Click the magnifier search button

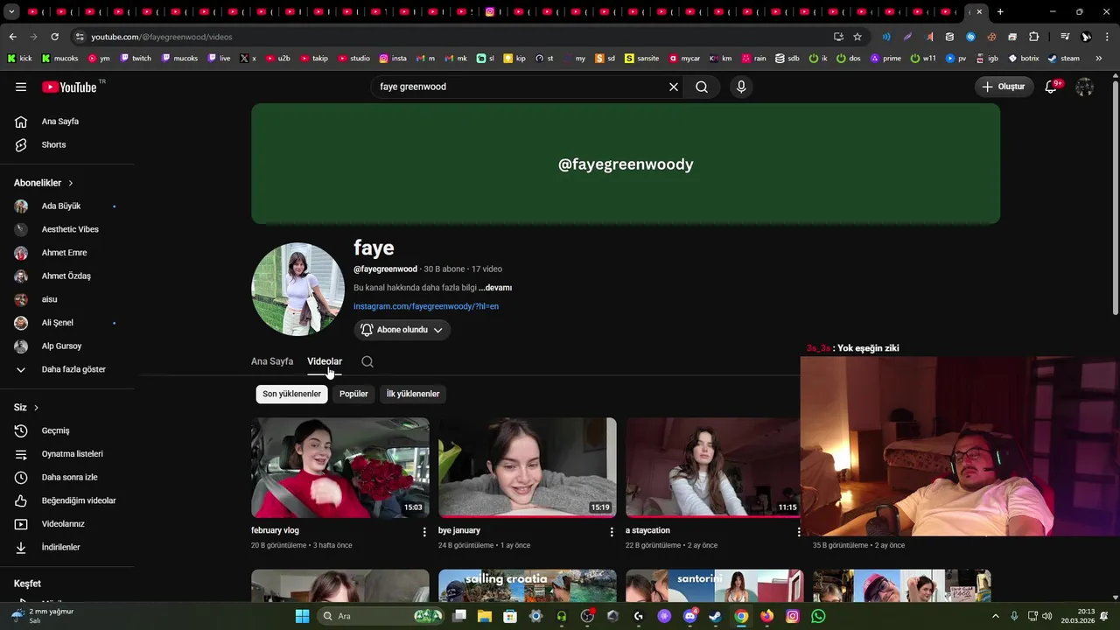click(x=702, y=87)
